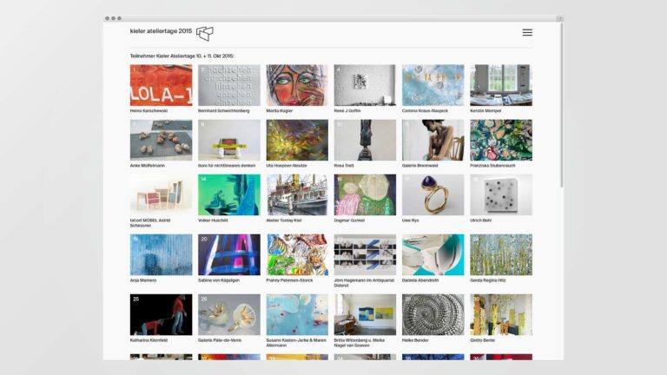Open Britta Wittenberg studio room thumbnail
667x375 pixels.
tap(365, 314)
